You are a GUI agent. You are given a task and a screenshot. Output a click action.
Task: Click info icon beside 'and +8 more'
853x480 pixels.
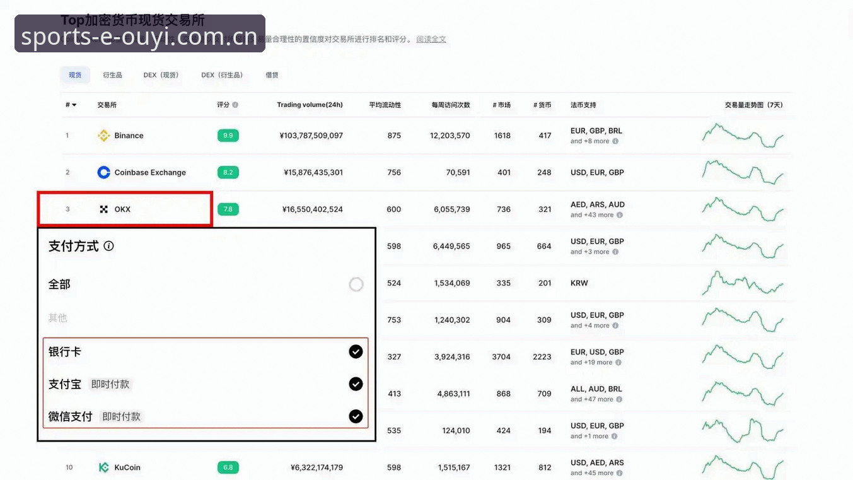coord(615,141)
